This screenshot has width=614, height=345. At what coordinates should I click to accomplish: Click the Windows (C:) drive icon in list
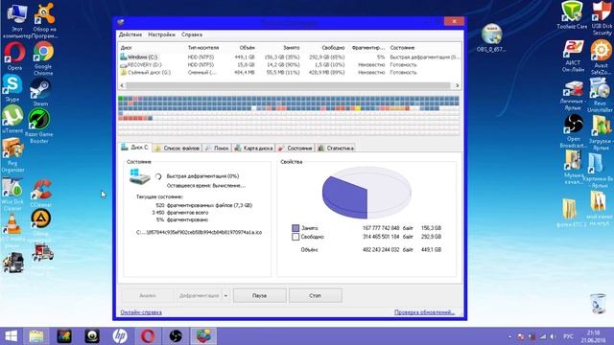click(124, 57)
